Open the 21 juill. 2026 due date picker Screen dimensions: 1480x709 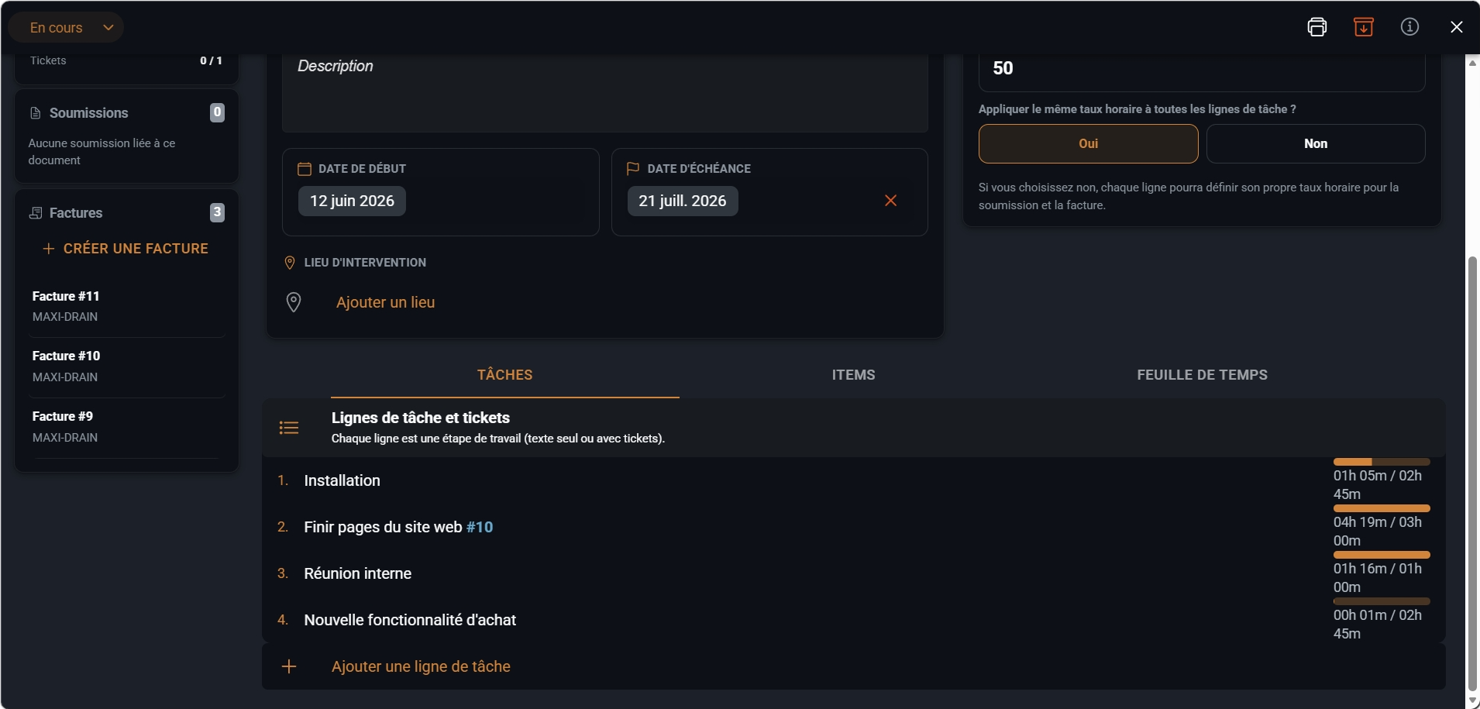point(682,201)
